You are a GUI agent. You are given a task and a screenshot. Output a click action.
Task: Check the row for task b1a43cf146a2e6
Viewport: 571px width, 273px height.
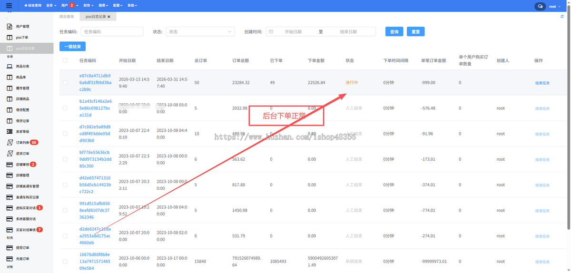[x=65, y=108]
